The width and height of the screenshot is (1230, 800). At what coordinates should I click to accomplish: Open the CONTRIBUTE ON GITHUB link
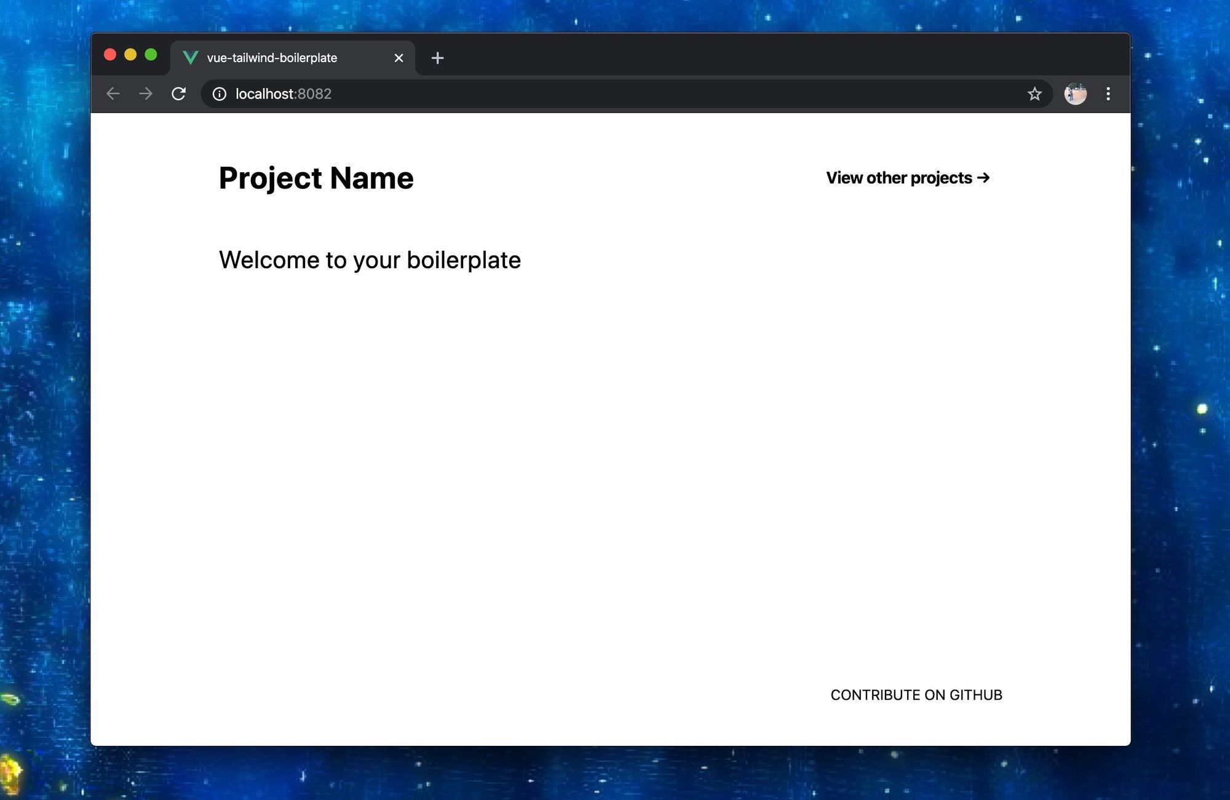916,695
